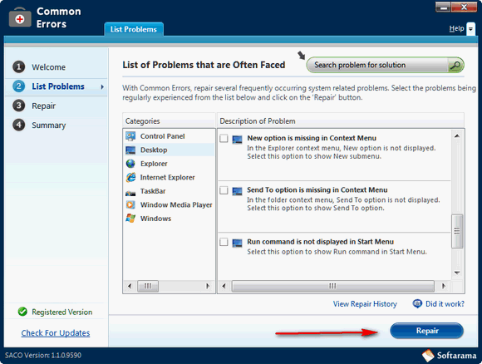The height and width of the screenshot is (364, 482).
Task: Click 'New option is missing in Context Menu' title
Action: tap(312, 138)
